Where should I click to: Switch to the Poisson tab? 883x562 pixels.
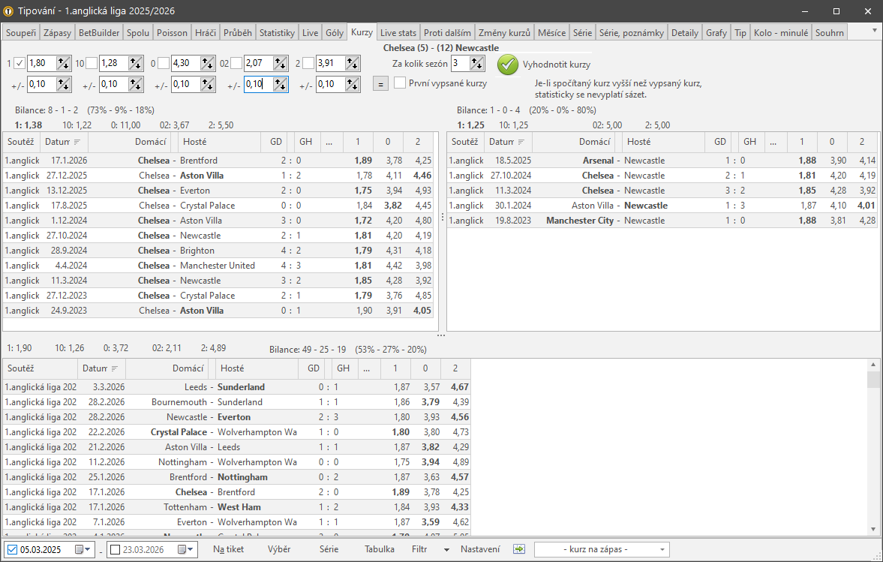click(x=172, y=33)
